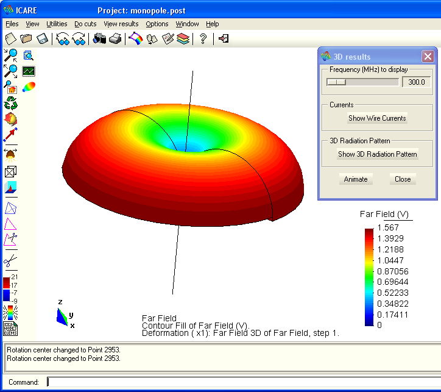Image resolution: width=441 pixels, height=392 pixels.
Task: Open help with the question mark icon
Action: click(203, 39)
